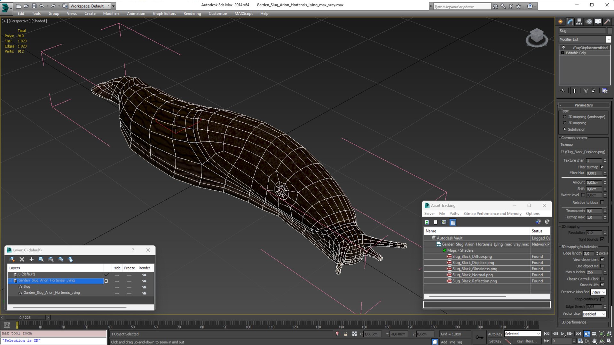Click the Key Filters button
The height and width of the screenshot is (345, 614).
click(526, 341)
